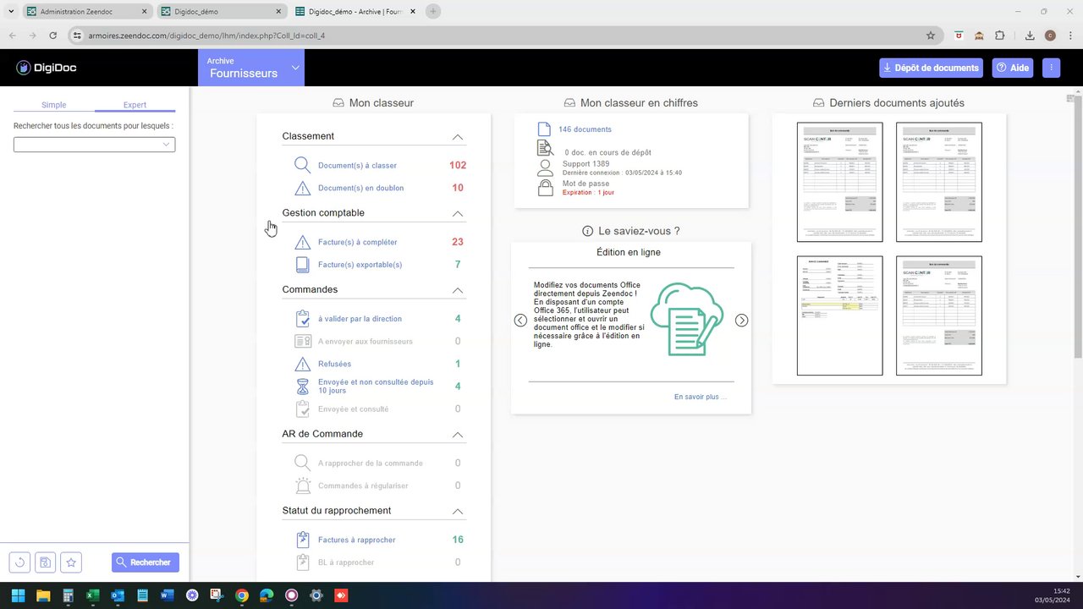Open Outlook from the taskbar

tap(117, 595)
